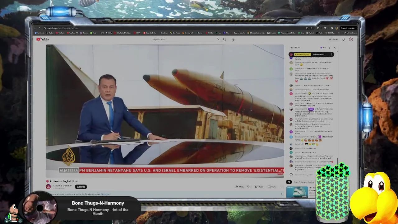Open the Bank of America bookmark
This screenshot has height=224, width=398.
point(238,33)
